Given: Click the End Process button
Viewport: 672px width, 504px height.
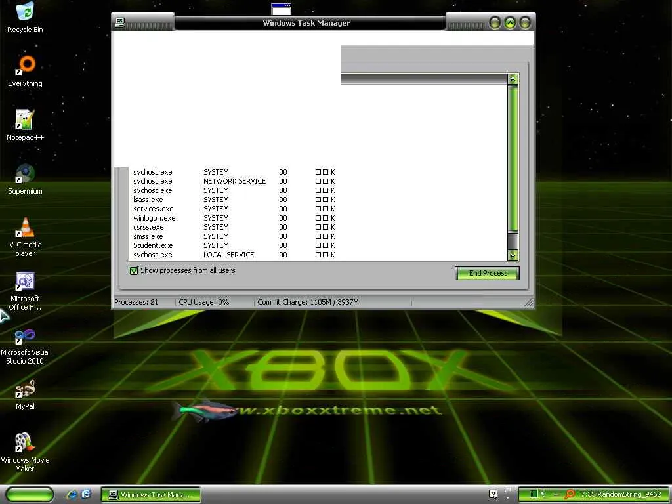Looking at the screenshot, I should [x=488, y=273].
